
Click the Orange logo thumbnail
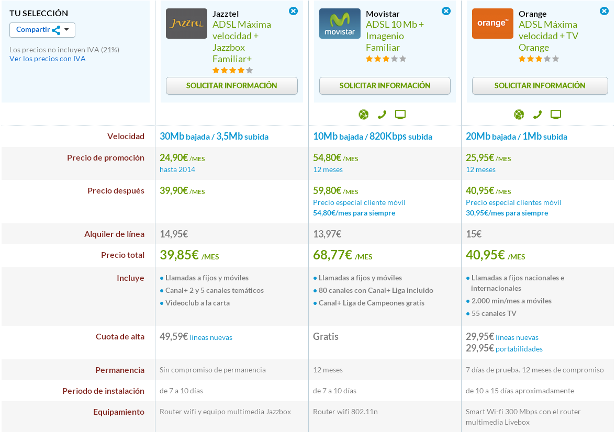[x=492, y=24]
